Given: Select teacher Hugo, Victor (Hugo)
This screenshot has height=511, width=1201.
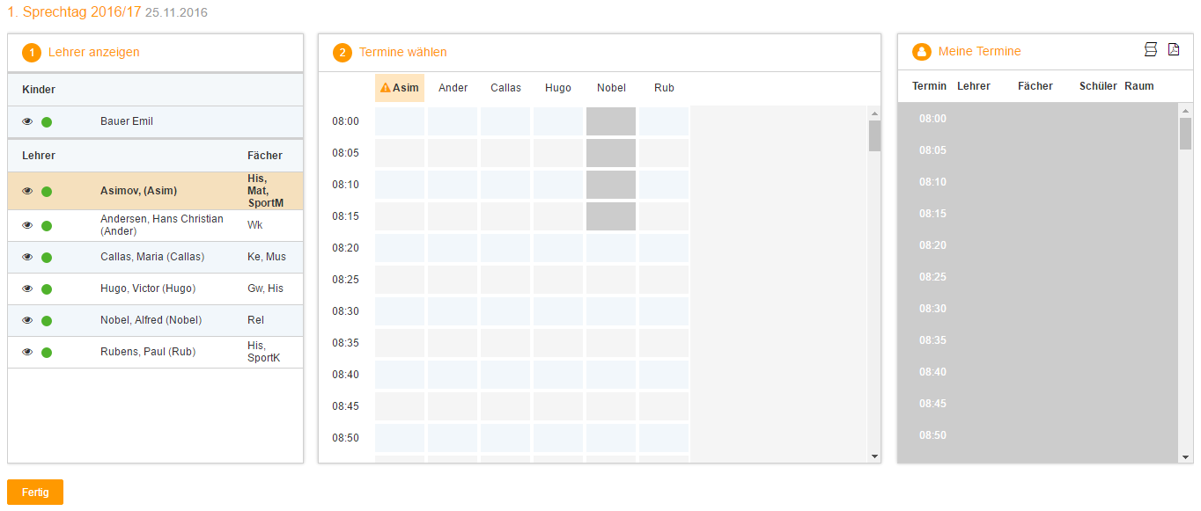Looking at the screenshot, I should pos(156,288).
